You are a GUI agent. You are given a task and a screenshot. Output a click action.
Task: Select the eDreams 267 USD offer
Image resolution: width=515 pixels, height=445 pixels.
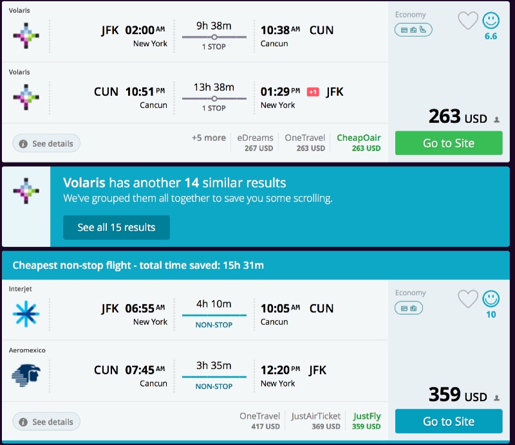[x=255, y=143]
